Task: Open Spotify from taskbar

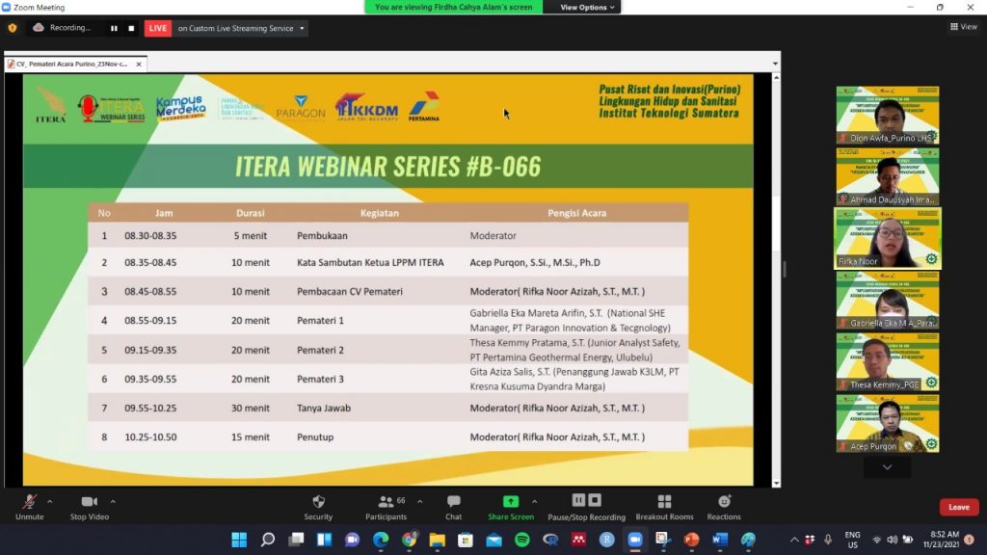Action: [521, 540]
